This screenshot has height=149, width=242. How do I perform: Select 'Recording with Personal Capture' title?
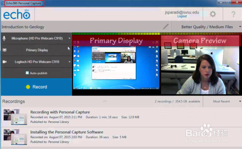[x=60, y=112]
